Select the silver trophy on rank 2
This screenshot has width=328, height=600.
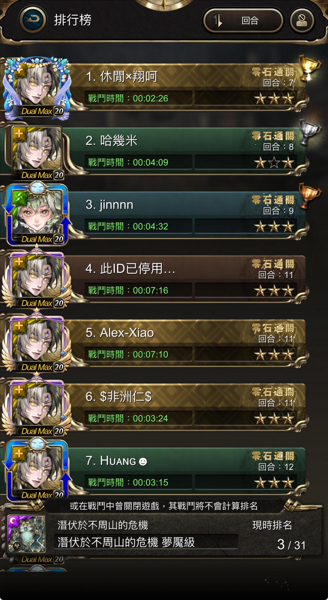coord(309,131)
